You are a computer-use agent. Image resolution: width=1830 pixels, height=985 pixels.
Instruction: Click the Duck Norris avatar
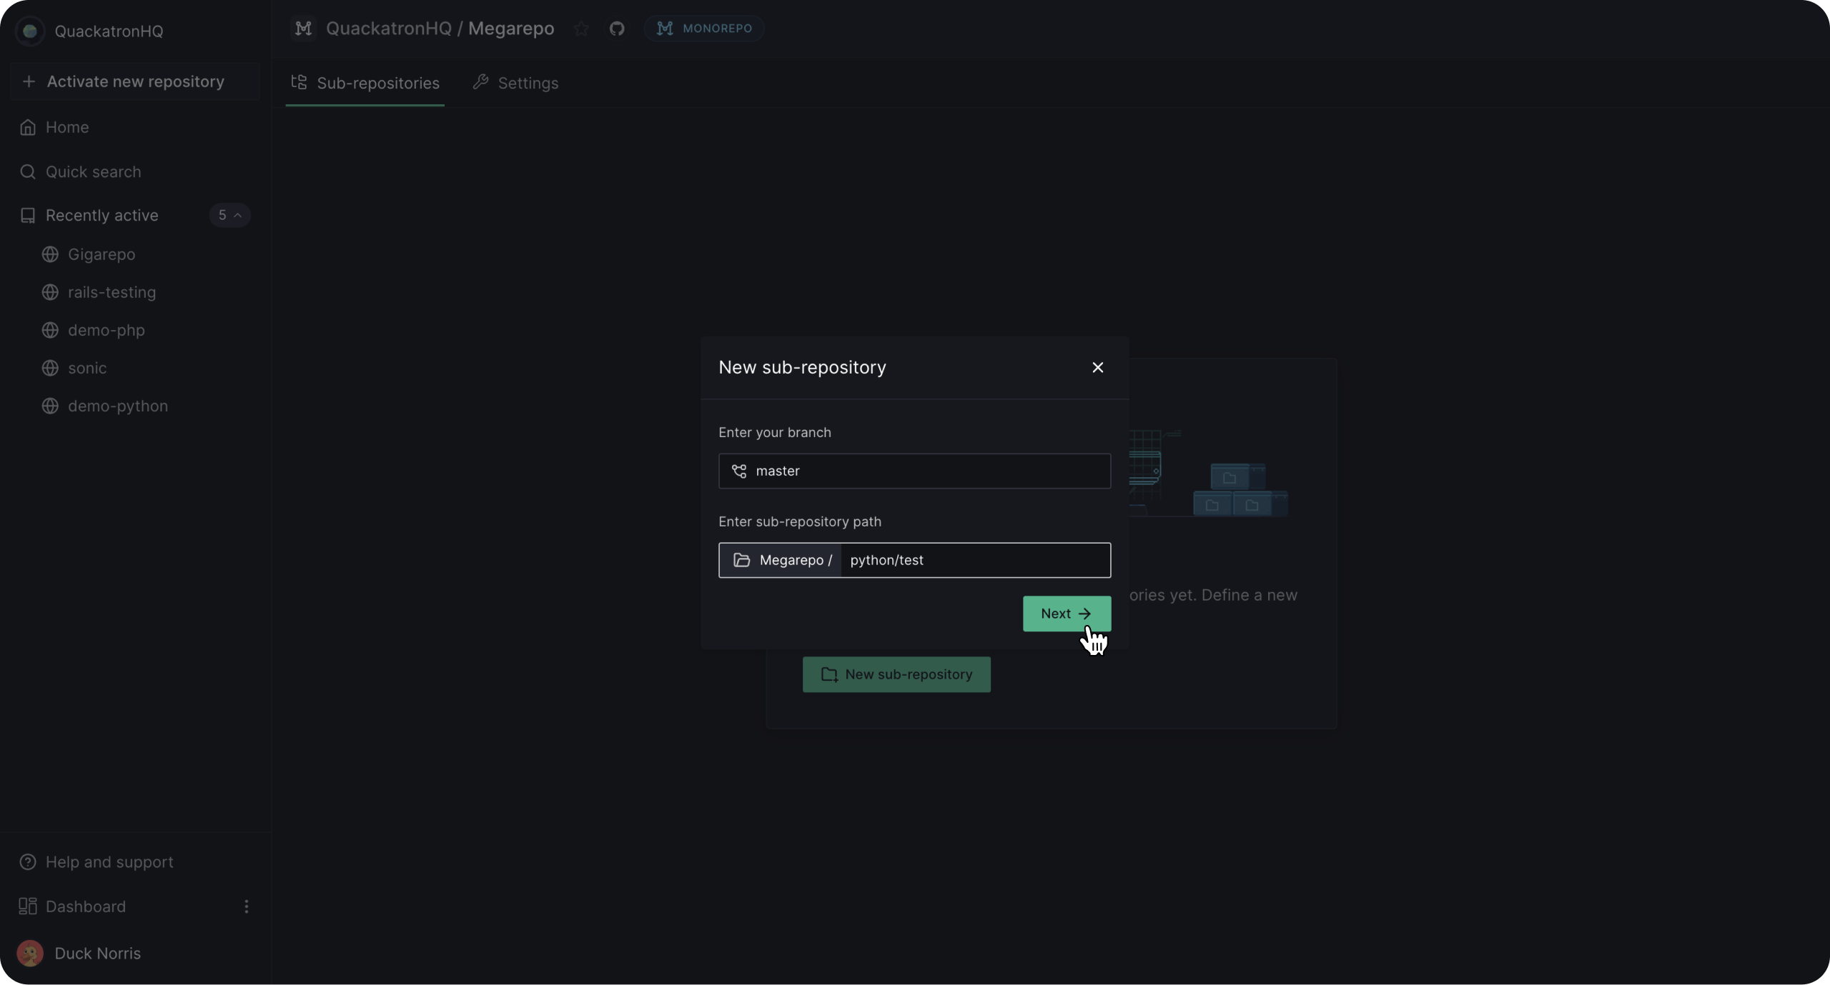click(30, 953)
